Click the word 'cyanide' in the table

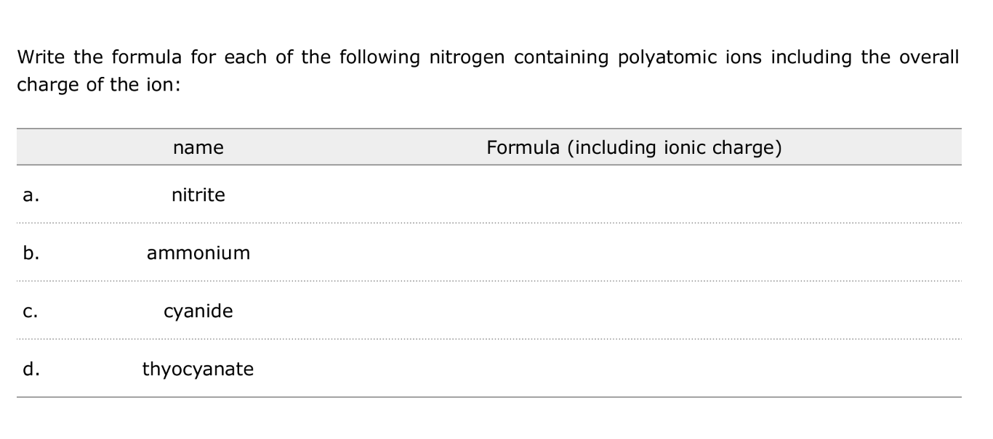pos(198,312)
